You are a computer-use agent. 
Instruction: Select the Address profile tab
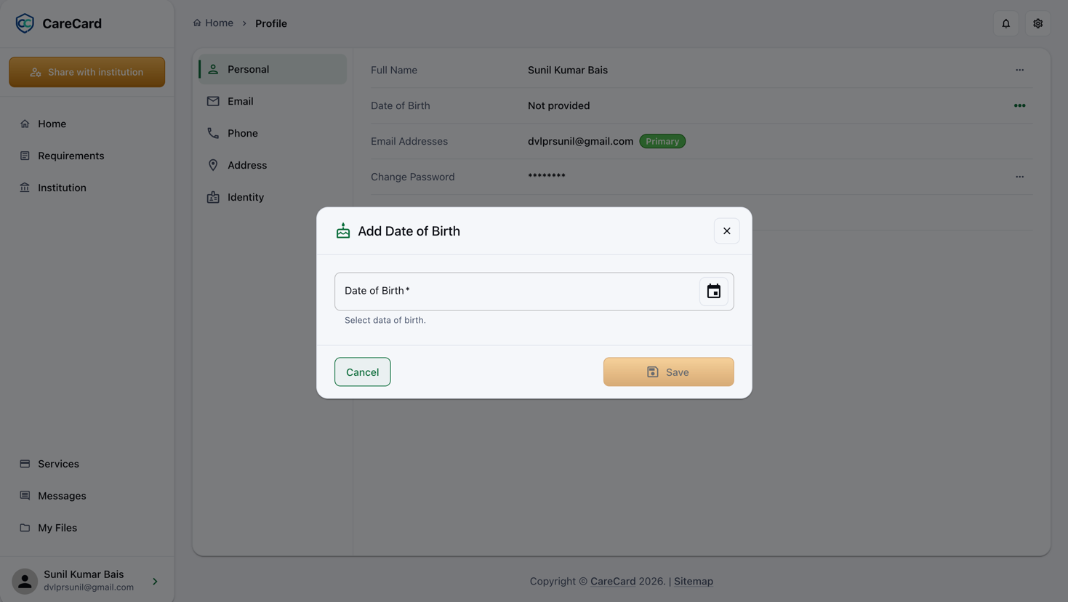click(273, 165)
